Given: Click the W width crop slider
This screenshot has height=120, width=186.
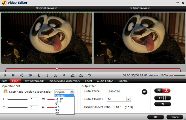Looking at the screenshot, I should coord(51,99).
